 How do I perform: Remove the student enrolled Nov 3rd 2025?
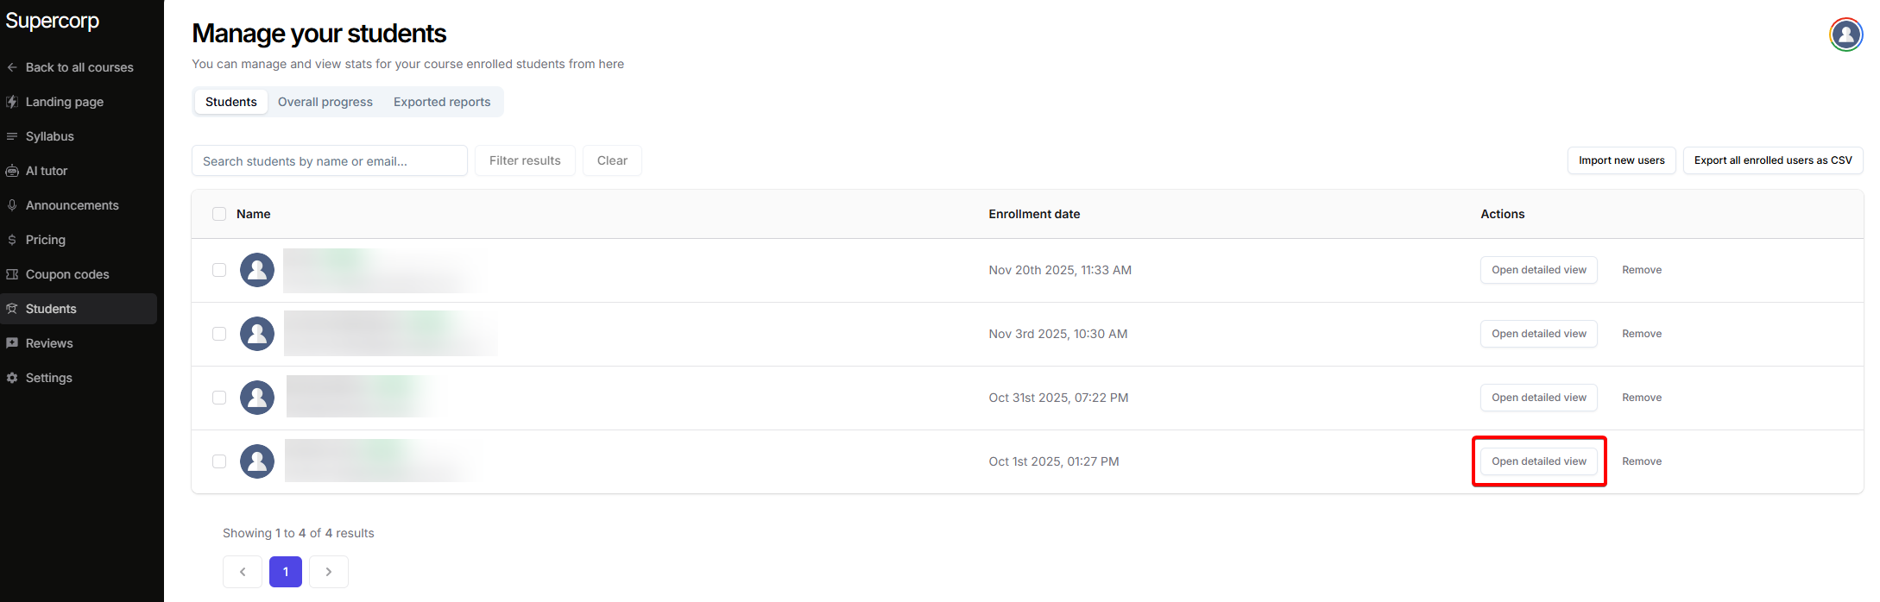tap(1641, 334)
